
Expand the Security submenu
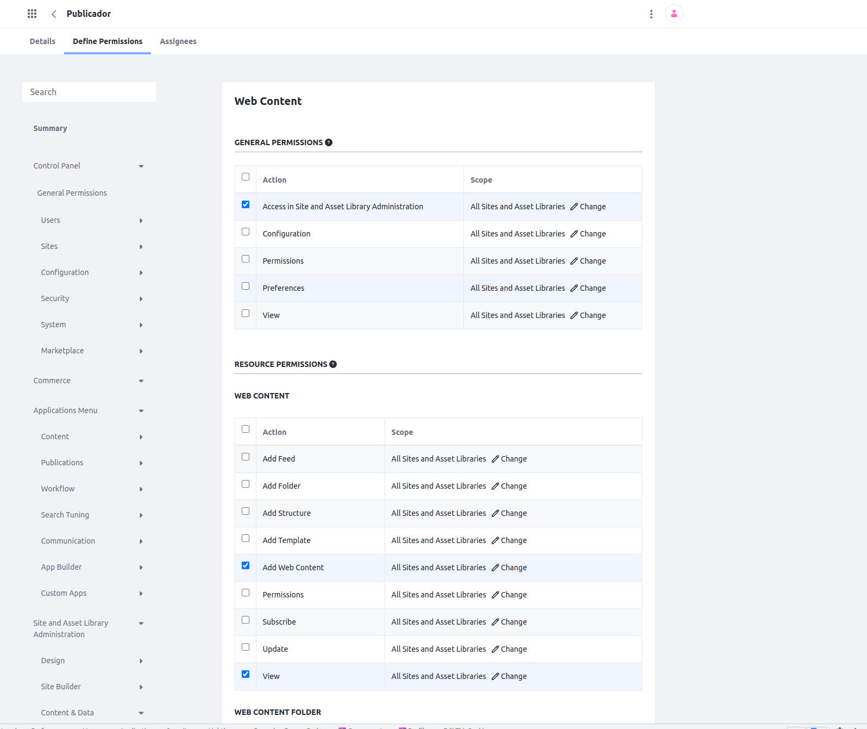pyautogui.click(x=141, y=299)
